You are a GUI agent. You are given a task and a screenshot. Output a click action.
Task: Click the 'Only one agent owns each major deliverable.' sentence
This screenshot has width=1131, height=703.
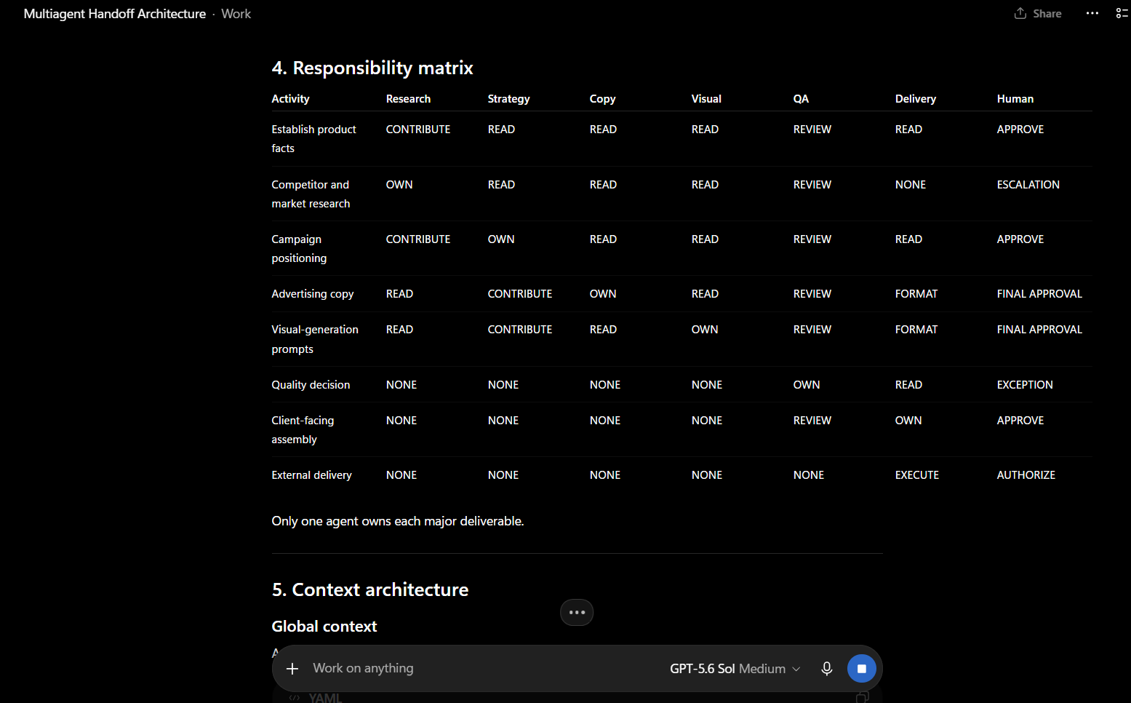[398, 521]
